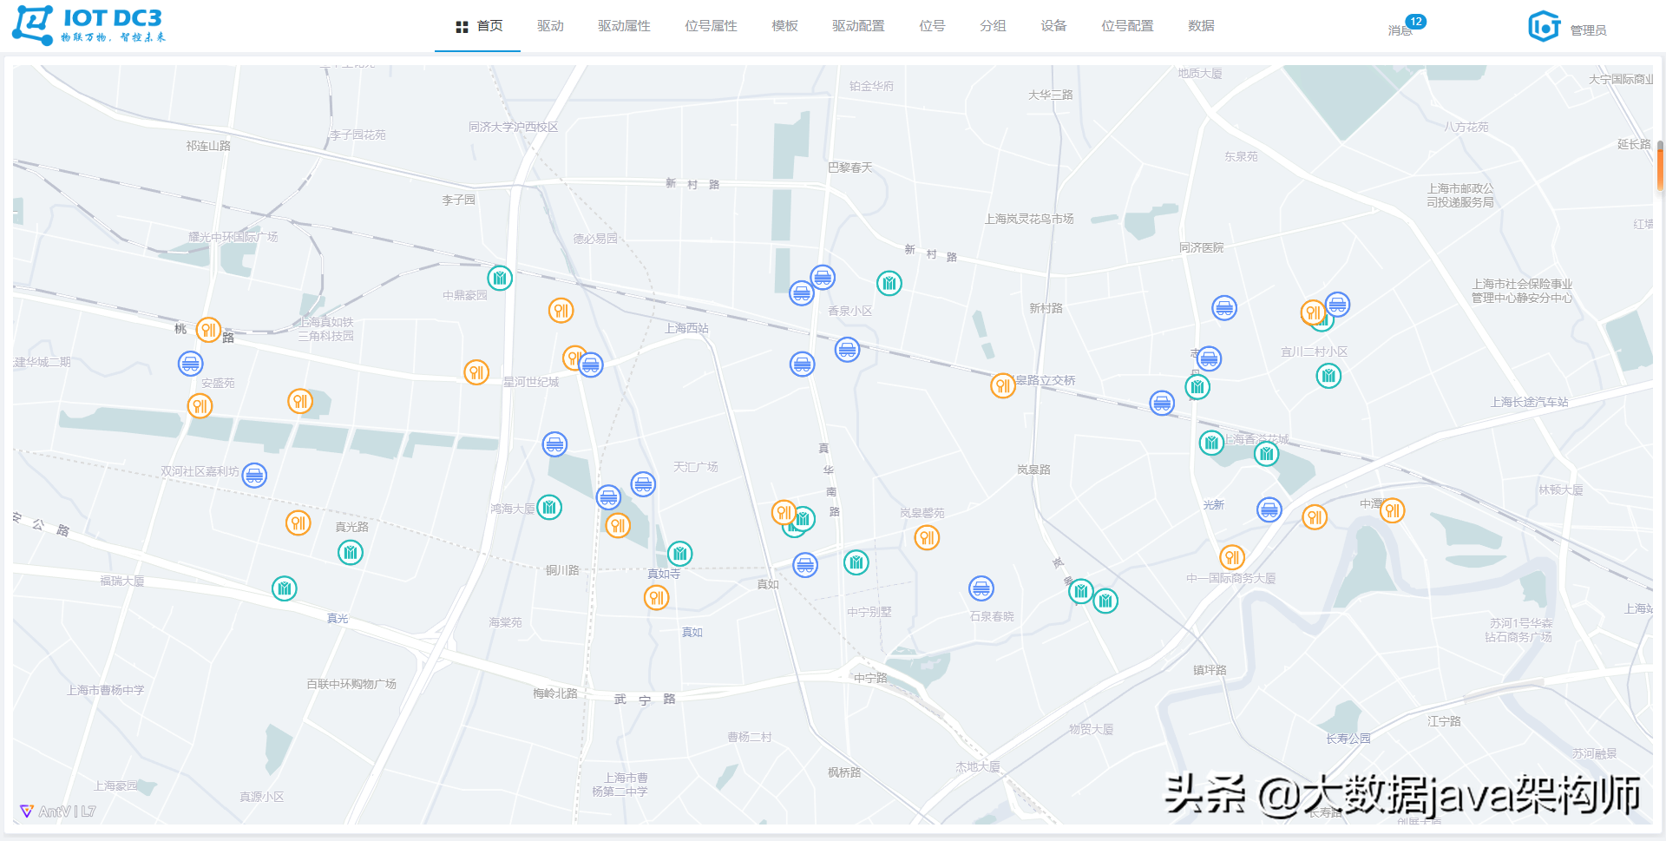Click restaurant marker left of 星河世纪城

[x=476, y=372]
